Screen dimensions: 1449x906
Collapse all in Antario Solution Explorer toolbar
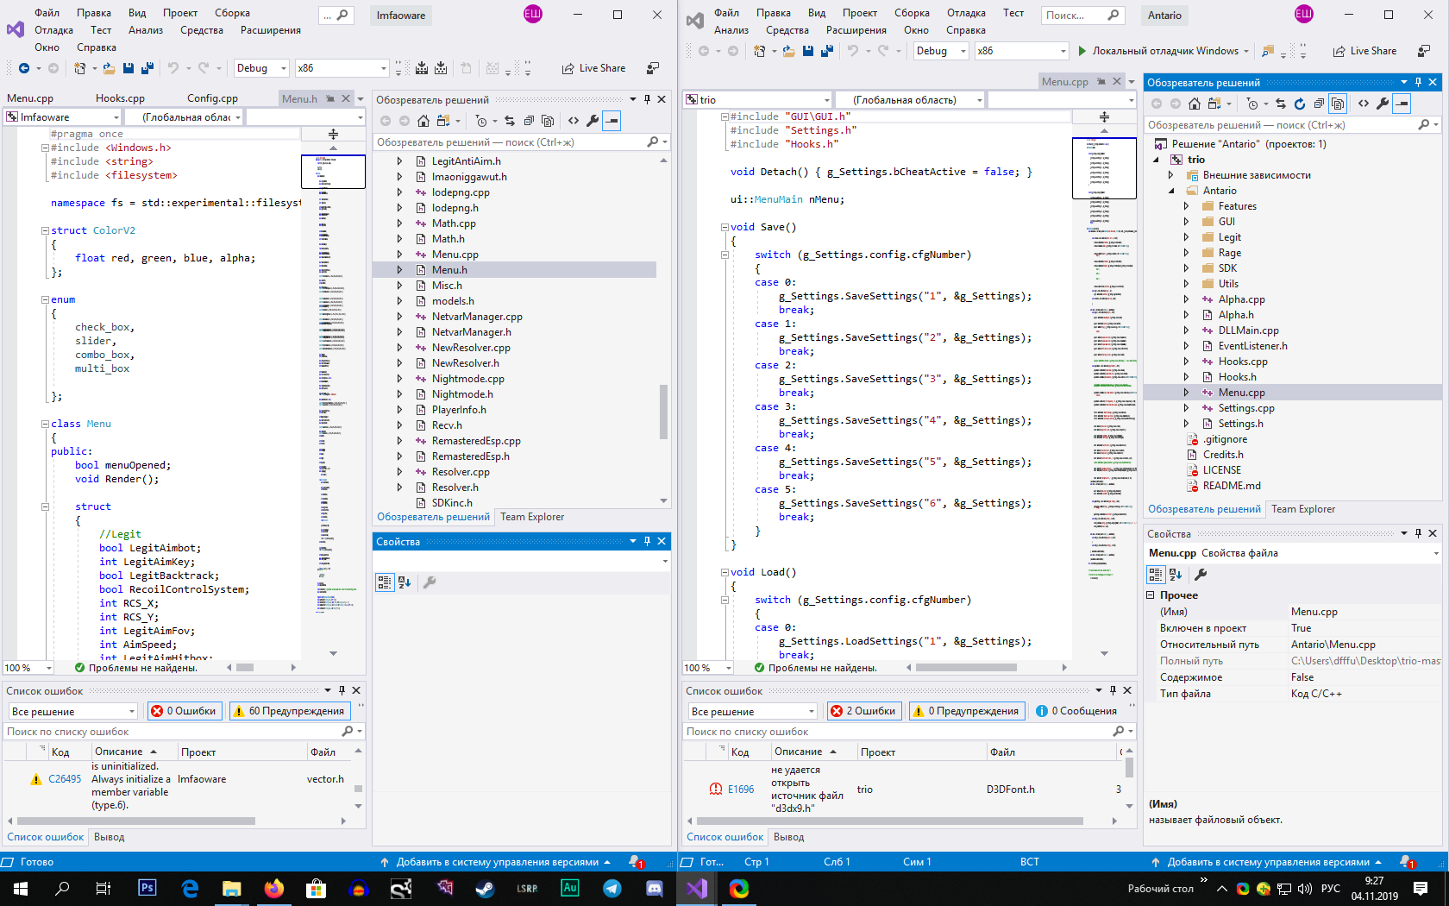pos(1319,104)
